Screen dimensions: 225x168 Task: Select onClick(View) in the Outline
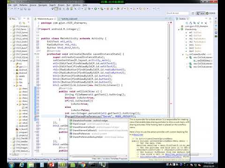click(x=203, y=61)
